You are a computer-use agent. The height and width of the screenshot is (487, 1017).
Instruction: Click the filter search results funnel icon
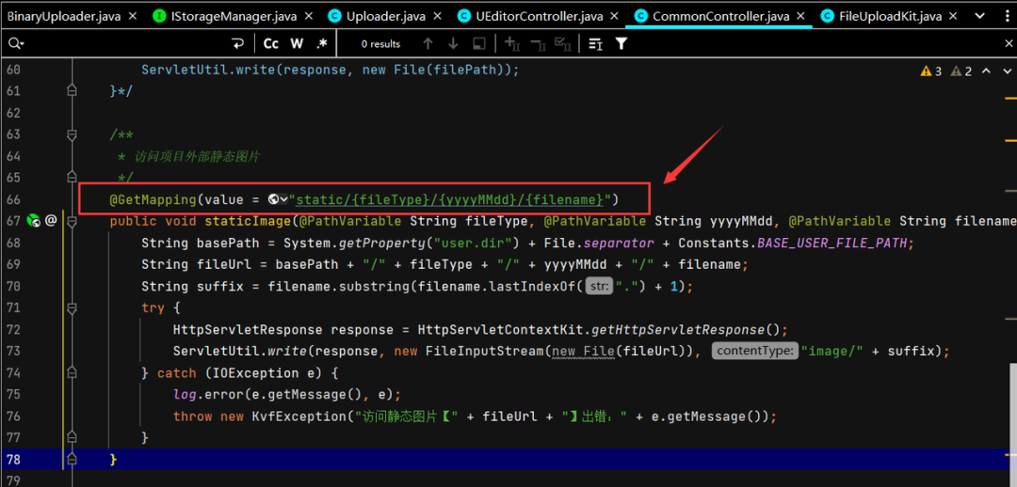[621, 43]
